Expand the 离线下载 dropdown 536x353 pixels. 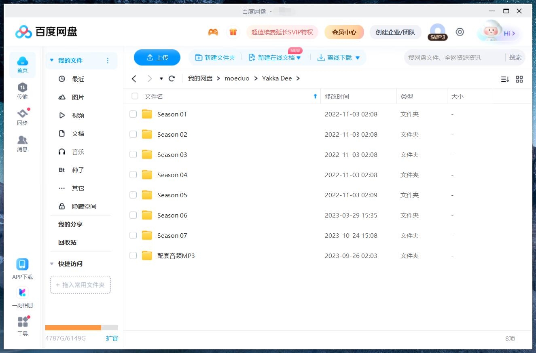tap(357, 57)
